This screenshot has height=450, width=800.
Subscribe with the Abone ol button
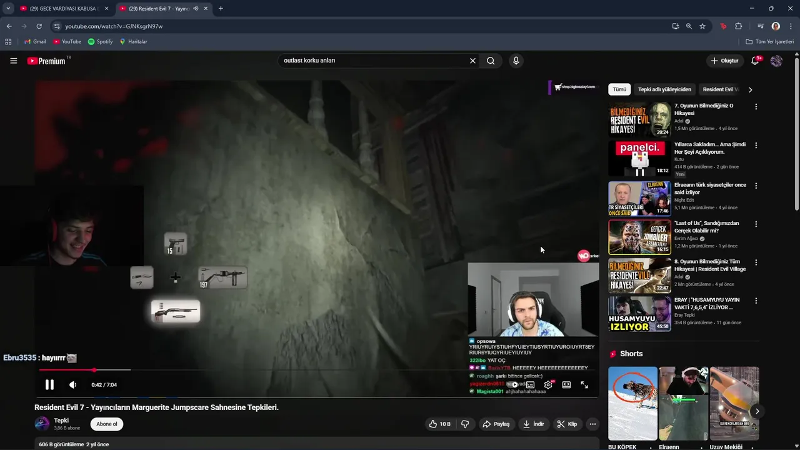[106, 424]
